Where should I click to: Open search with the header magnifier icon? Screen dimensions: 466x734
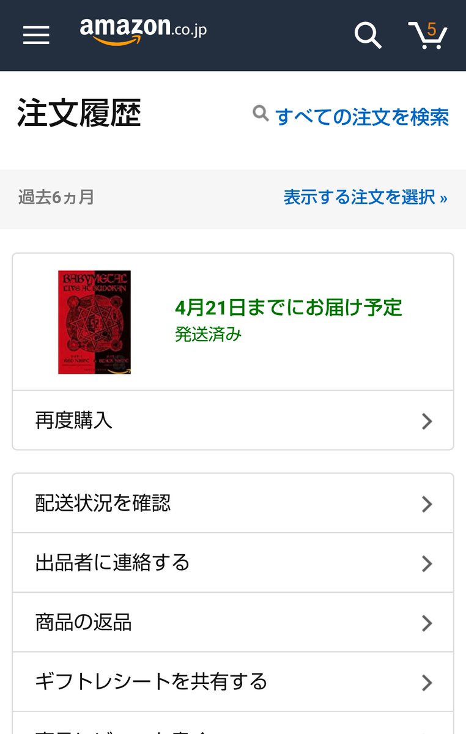(368, 35)
